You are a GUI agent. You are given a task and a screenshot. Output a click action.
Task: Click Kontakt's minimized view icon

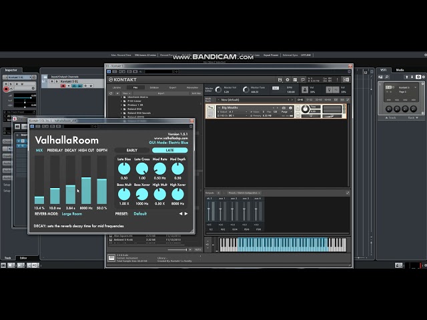302,80
